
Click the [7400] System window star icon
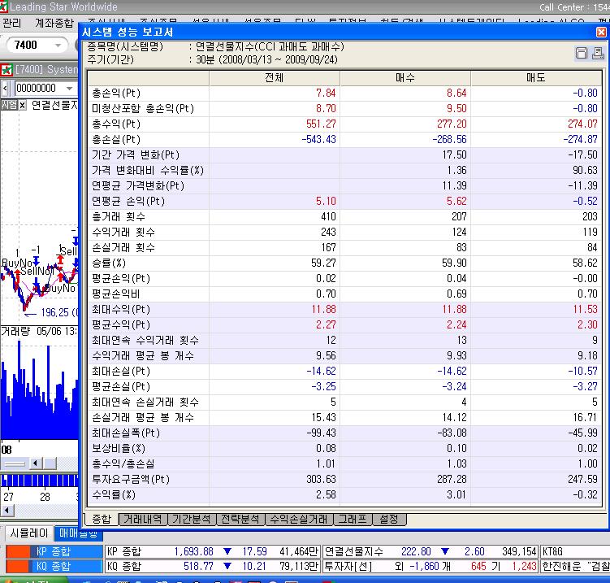click(6, 69)
